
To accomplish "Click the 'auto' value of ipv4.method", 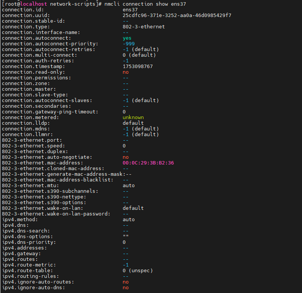I will pyautogui.click(x=129, y=220).
